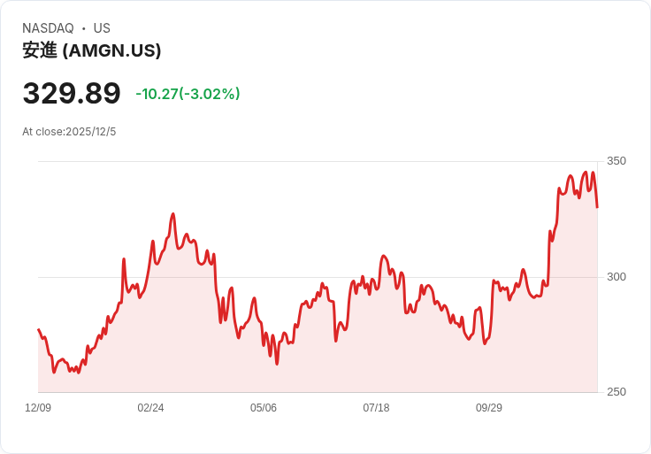
Task: Click the 329.89 current price
Action: point(72,93)
